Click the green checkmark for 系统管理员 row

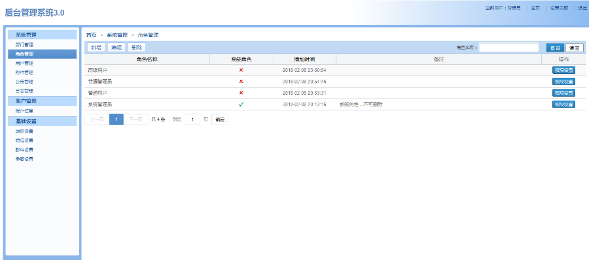(241, 105)
